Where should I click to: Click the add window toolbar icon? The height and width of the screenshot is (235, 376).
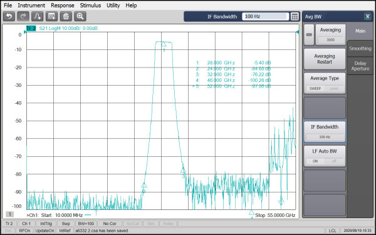[51, 16]
